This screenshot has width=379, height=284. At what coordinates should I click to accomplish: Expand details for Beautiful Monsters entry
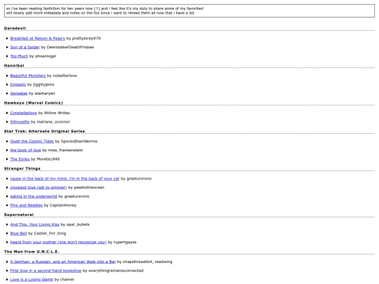[x=7, y=76]
